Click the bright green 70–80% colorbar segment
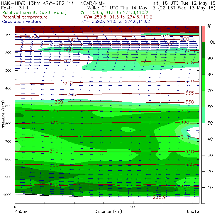The image size is (217, 217). (x=203, y=82)
